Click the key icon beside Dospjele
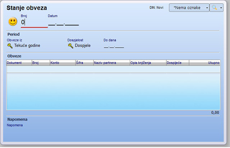This screenshot has width=230, height=148. [x=70, y=46]
